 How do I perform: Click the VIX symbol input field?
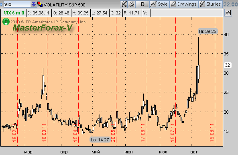click(17, 4)
